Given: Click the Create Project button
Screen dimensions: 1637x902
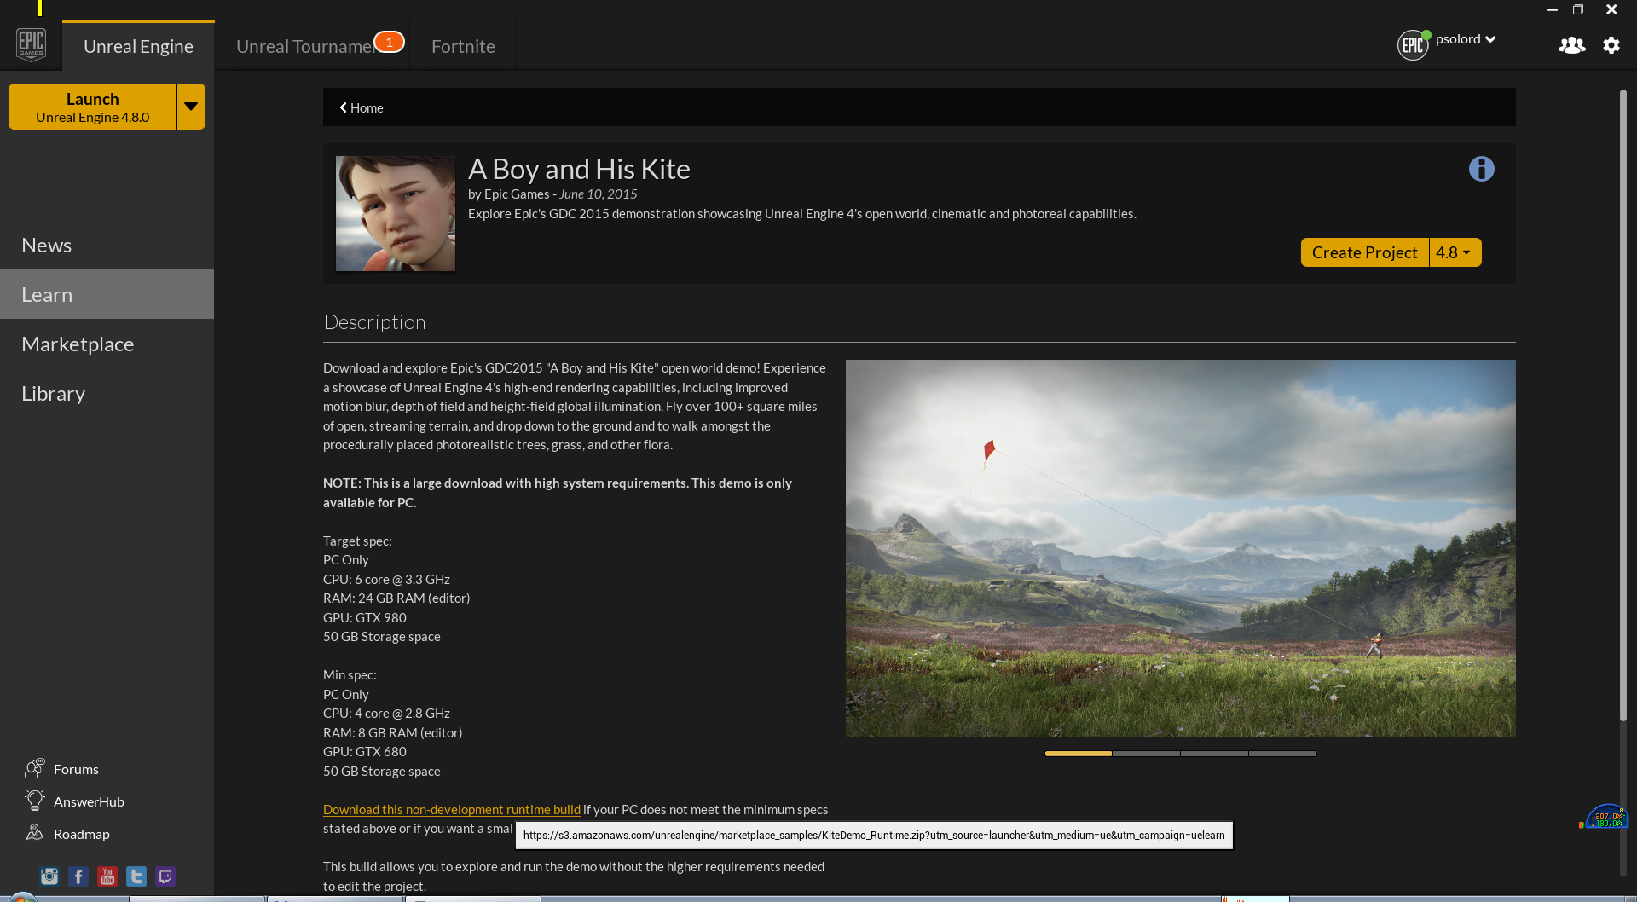Looking at the screenshot, I should 1364,252.
